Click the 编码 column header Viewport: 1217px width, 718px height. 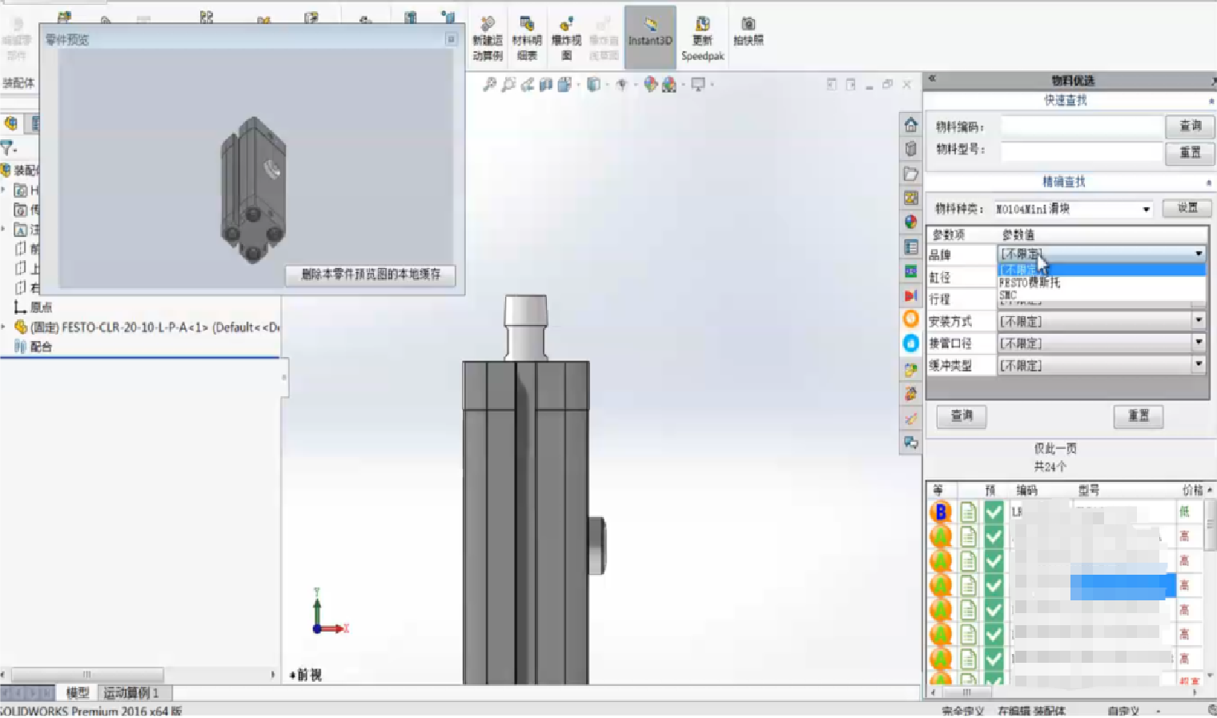1026,490
